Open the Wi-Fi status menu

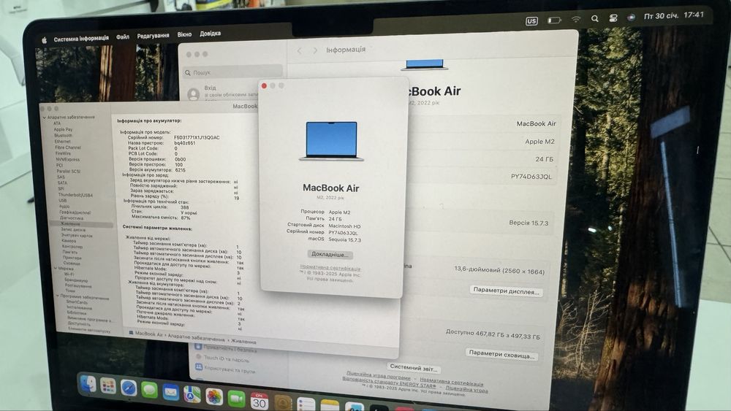pyautogui.click(x=576, y=19)
